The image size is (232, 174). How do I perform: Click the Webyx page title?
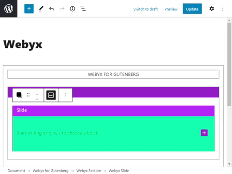(x=23, y=44)
